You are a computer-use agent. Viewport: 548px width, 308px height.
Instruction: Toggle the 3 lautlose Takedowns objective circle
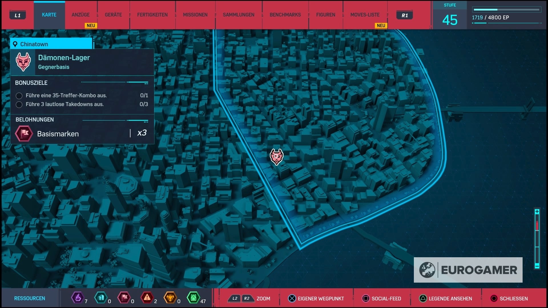click(19, 105)
